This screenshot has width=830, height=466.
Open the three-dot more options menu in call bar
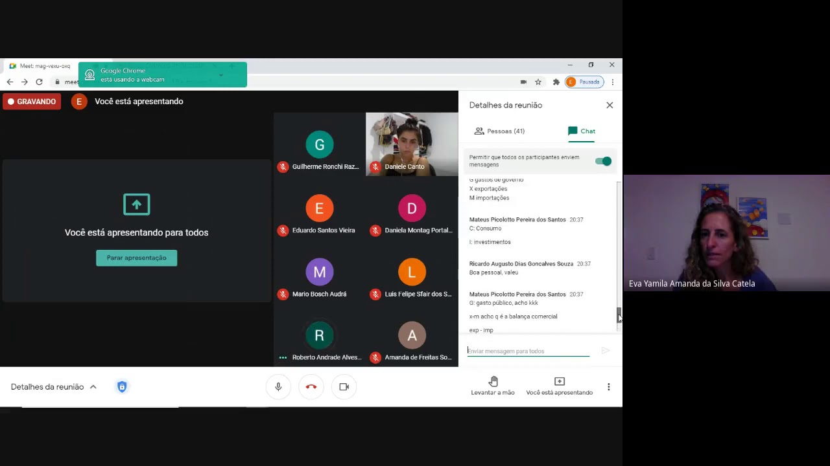(x=608, y=386)
